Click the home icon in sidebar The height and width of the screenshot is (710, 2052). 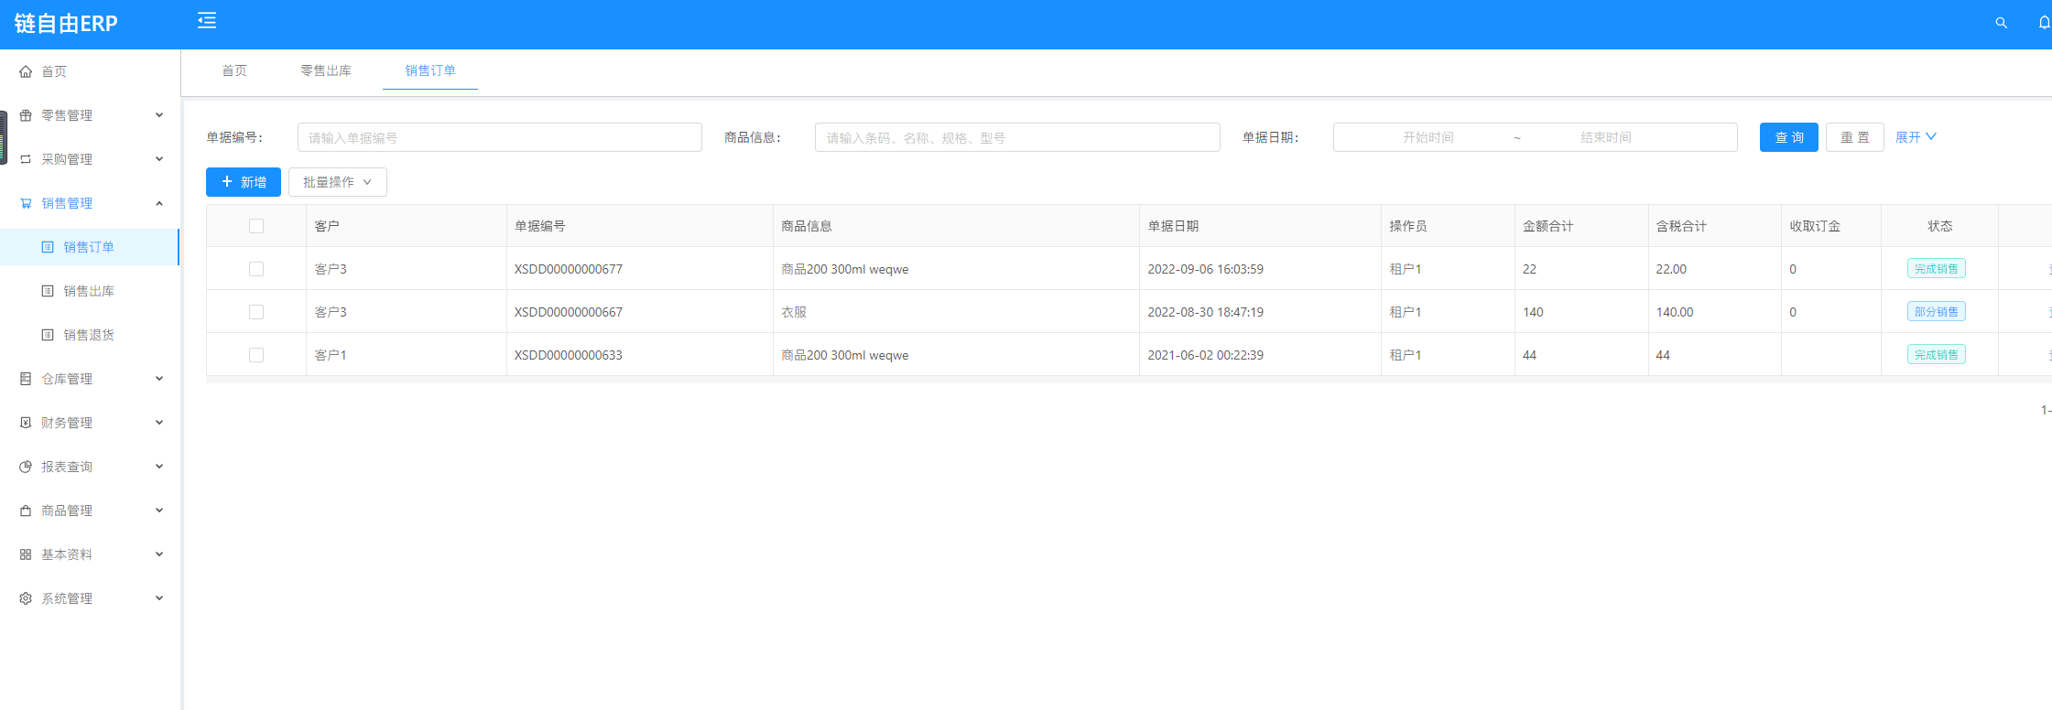click(26, 71)
